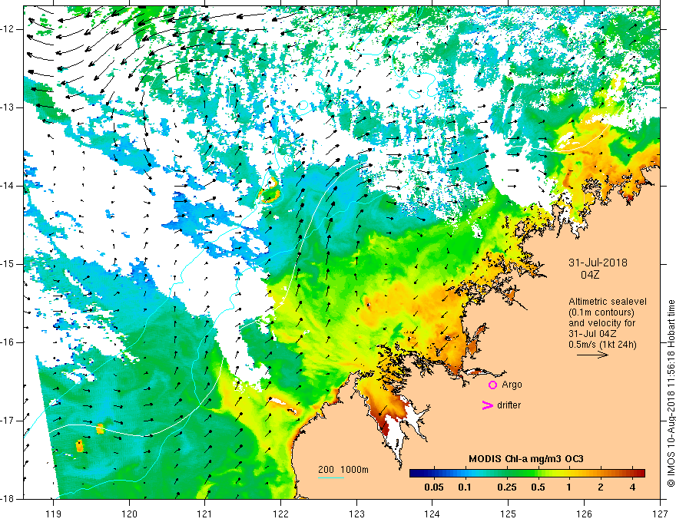Click longitude axis label 122
This screenshot has width=676, height=522.
click(x=280, y=514)
